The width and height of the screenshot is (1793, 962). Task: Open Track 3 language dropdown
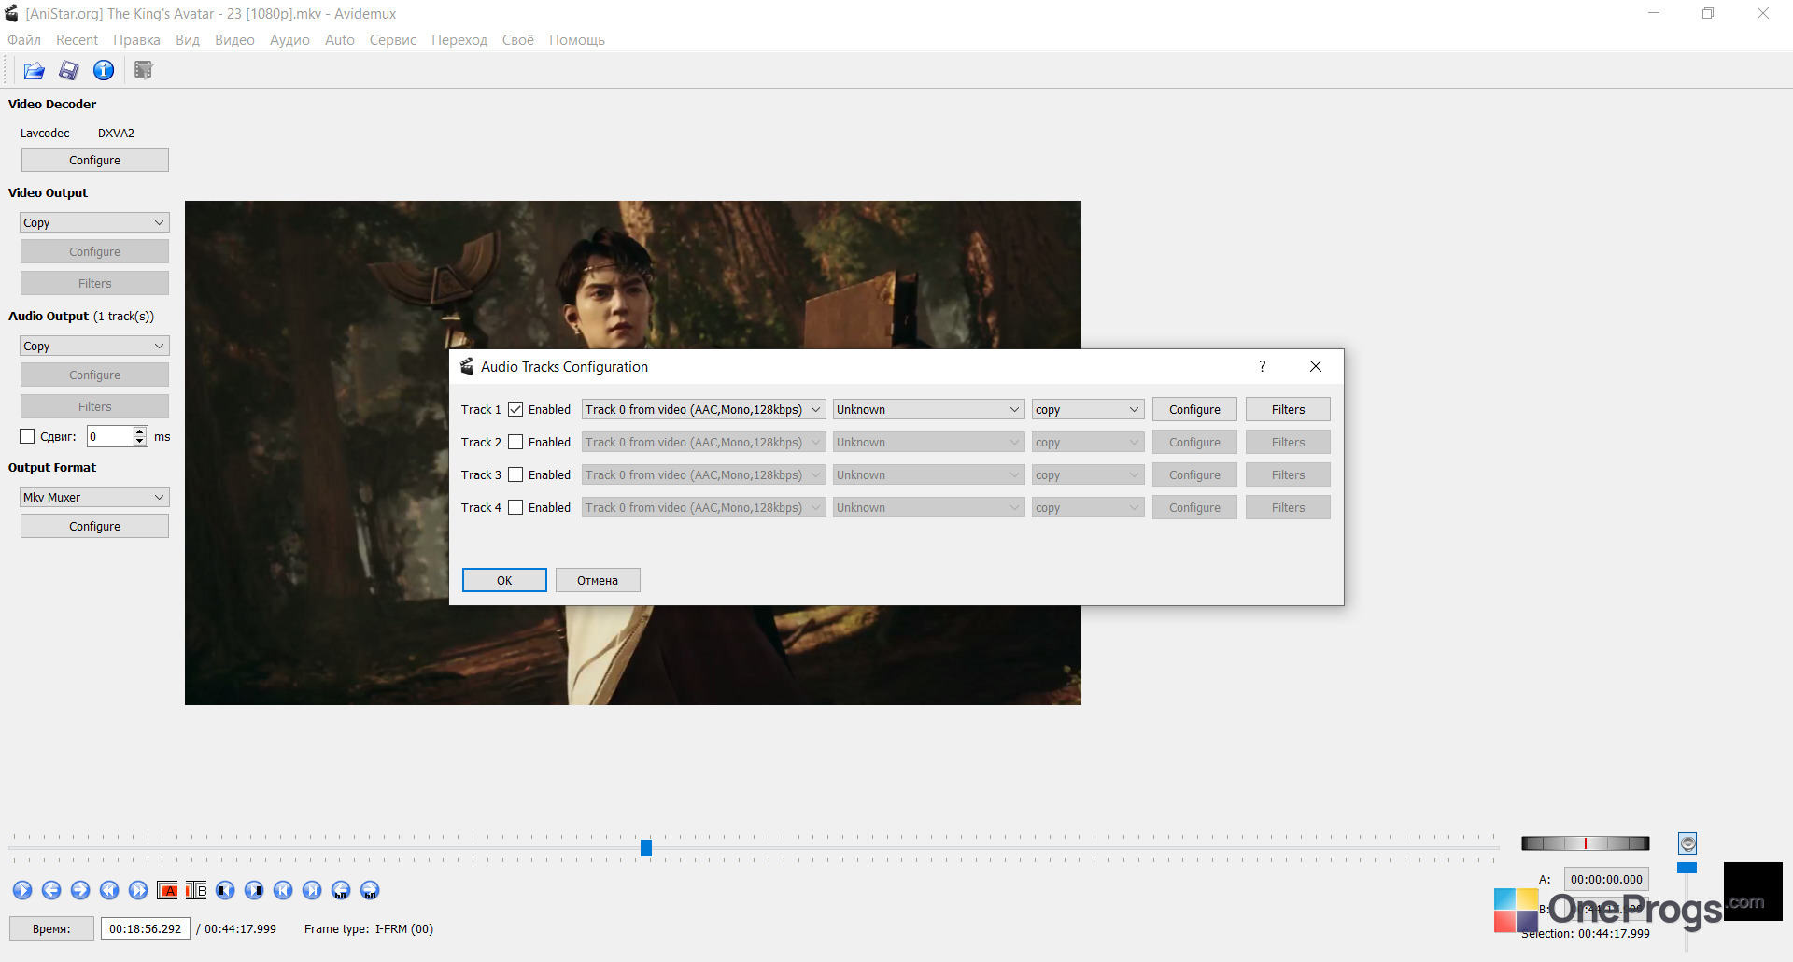[928, 474]
